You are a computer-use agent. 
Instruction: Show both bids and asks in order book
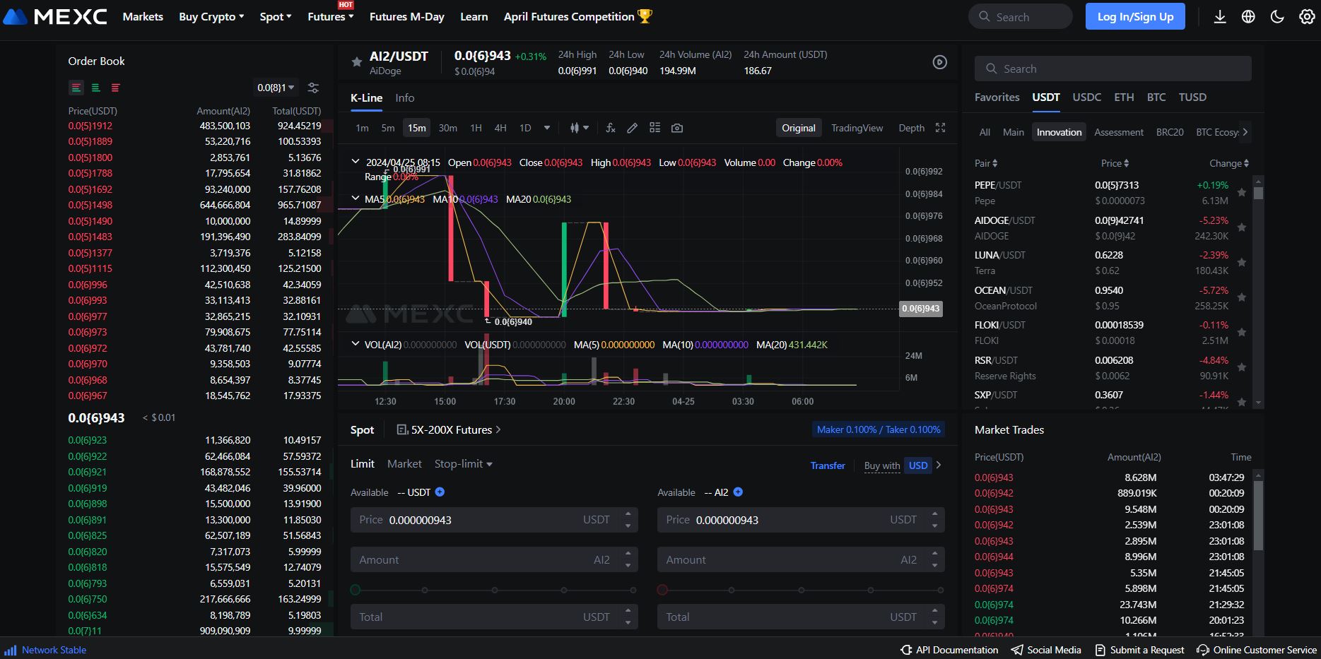(x=76, y=88)
